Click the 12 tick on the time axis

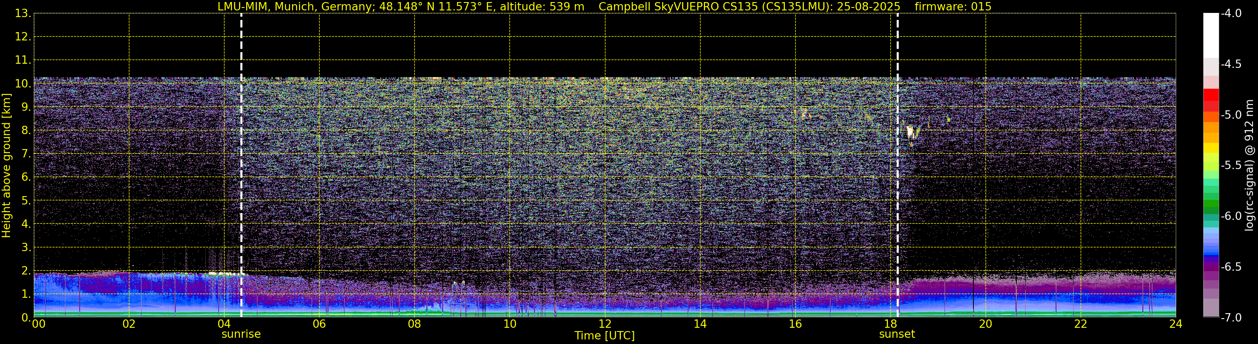(x=605, y=324)
